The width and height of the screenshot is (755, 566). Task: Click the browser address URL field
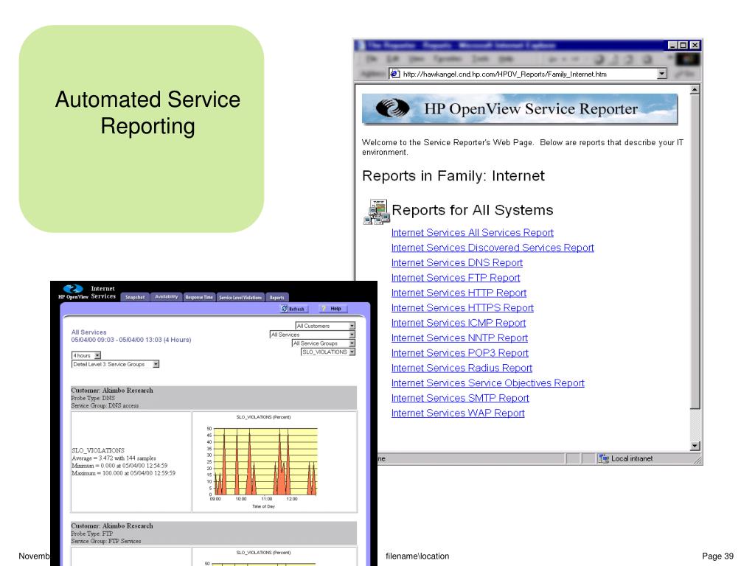pyautogui.click(x=527, y=74)
